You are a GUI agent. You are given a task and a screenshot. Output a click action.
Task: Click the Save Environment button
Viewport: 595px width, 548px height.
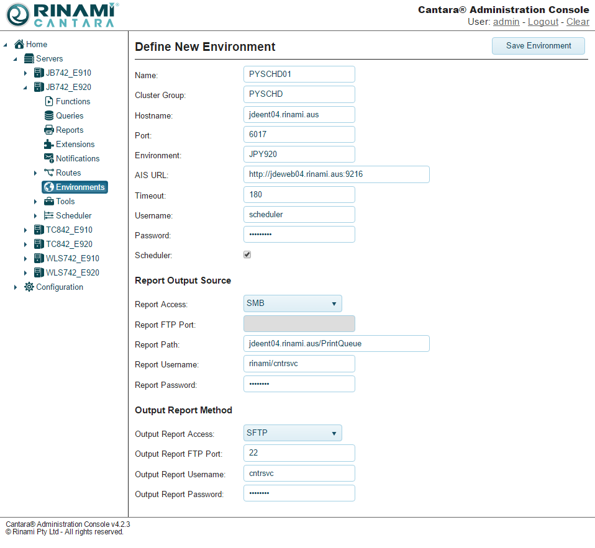click(x=538, y=46)
